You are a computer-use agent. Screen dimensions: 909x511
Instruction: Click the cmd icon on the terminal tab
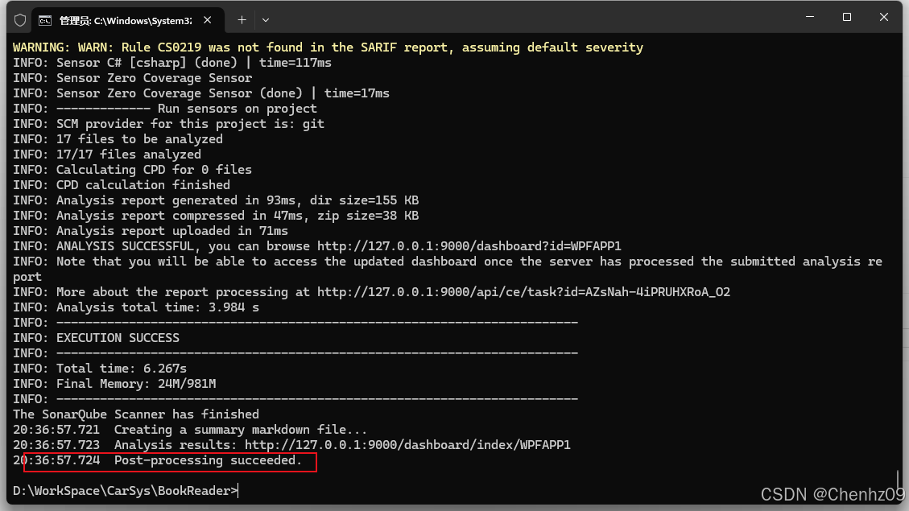[x=44, y=21]
